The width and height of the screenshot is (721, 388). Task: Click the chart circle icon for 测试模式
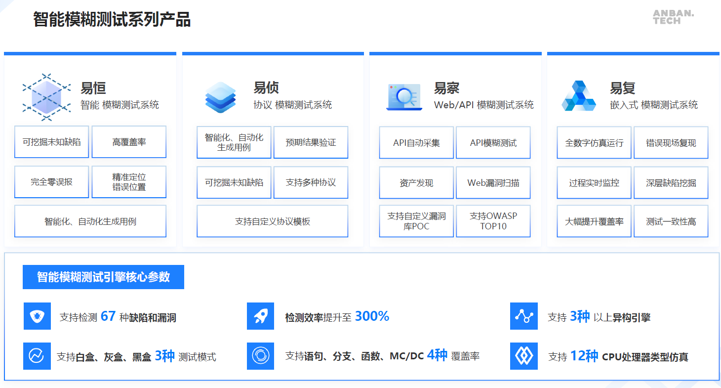pyautogui.click(x=37, y=356)
